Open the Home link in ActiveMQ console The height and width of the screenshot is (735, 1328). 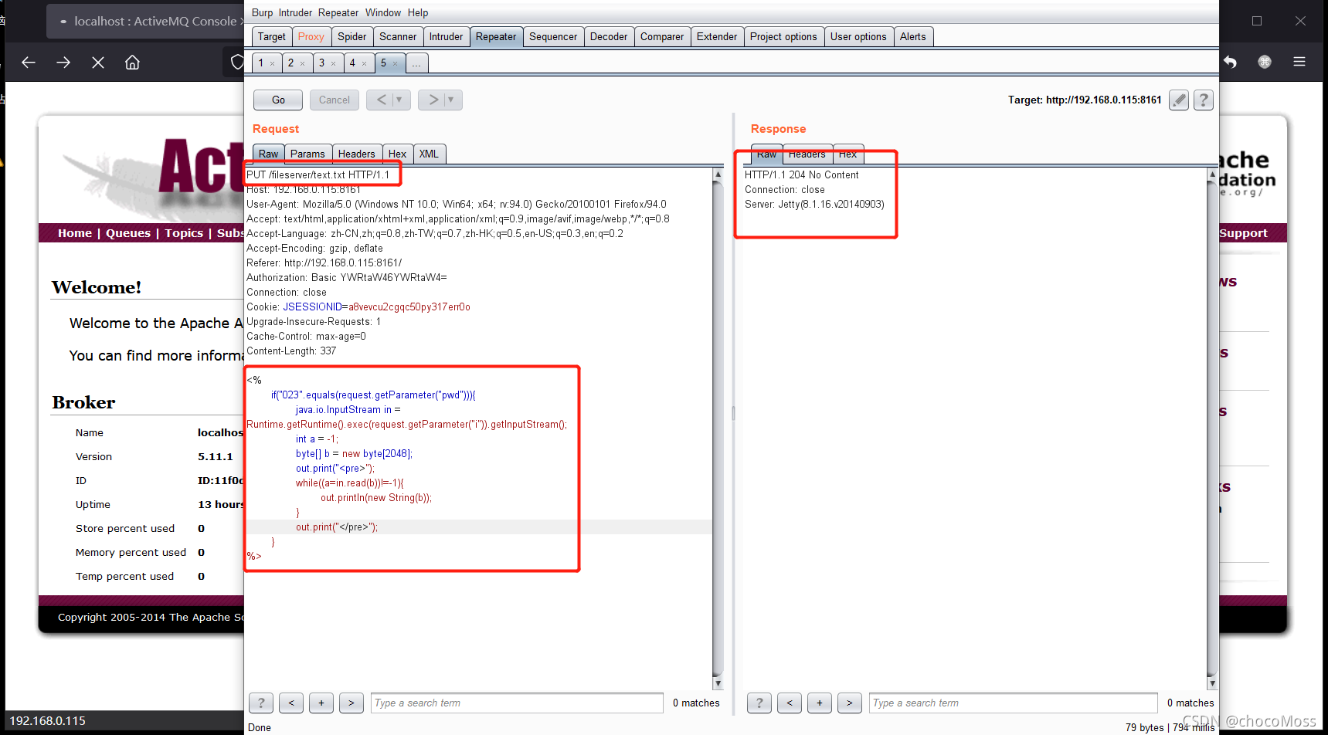pyautogui.click(x=75, y=233)
